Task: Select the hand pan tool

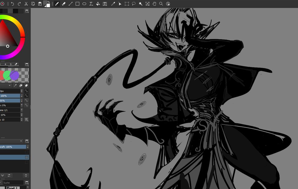Action: click(x=154, y=4)
